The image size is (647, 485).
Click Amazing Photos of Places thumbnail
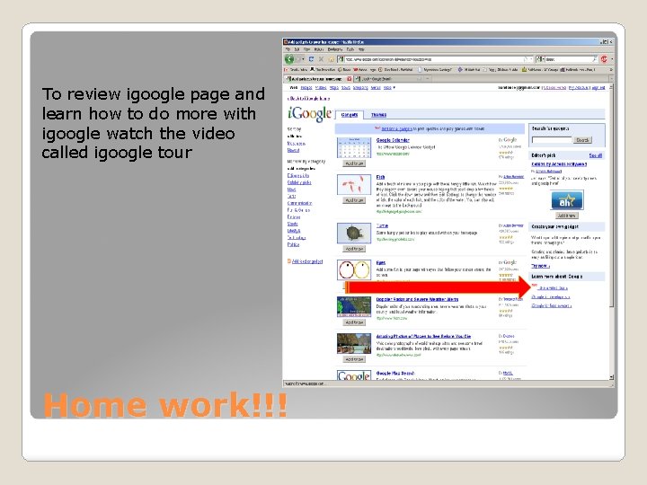pos(354,343)
